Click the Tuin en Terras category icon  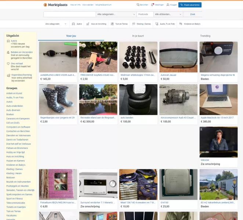pyautogui.click(x=112, y=24)
